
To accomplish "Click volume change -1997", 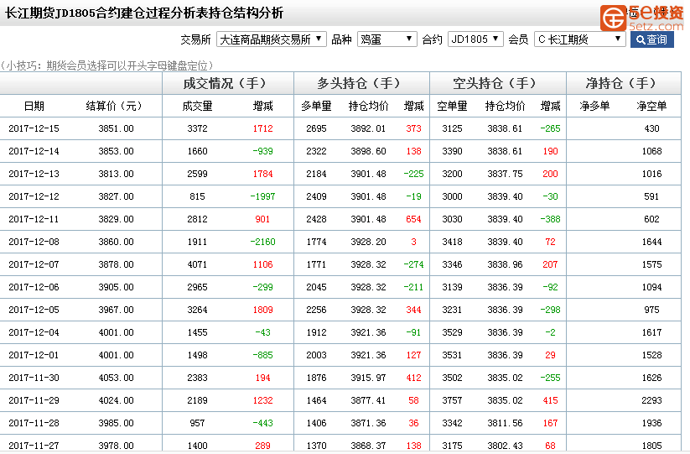I will (x=262, y=196).
